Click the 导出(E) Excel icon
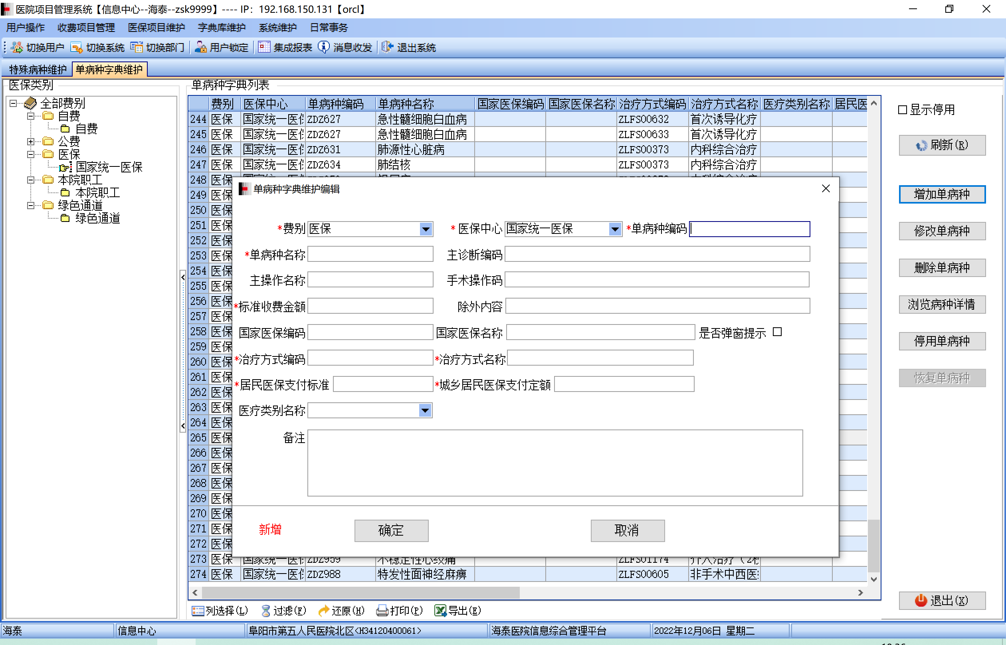Screen dimensions: 1006x645 [x=440, y=611]
